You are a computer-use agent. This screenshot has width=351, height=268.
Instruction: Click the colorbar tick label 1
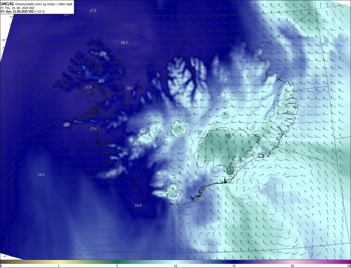click(59, 266)
